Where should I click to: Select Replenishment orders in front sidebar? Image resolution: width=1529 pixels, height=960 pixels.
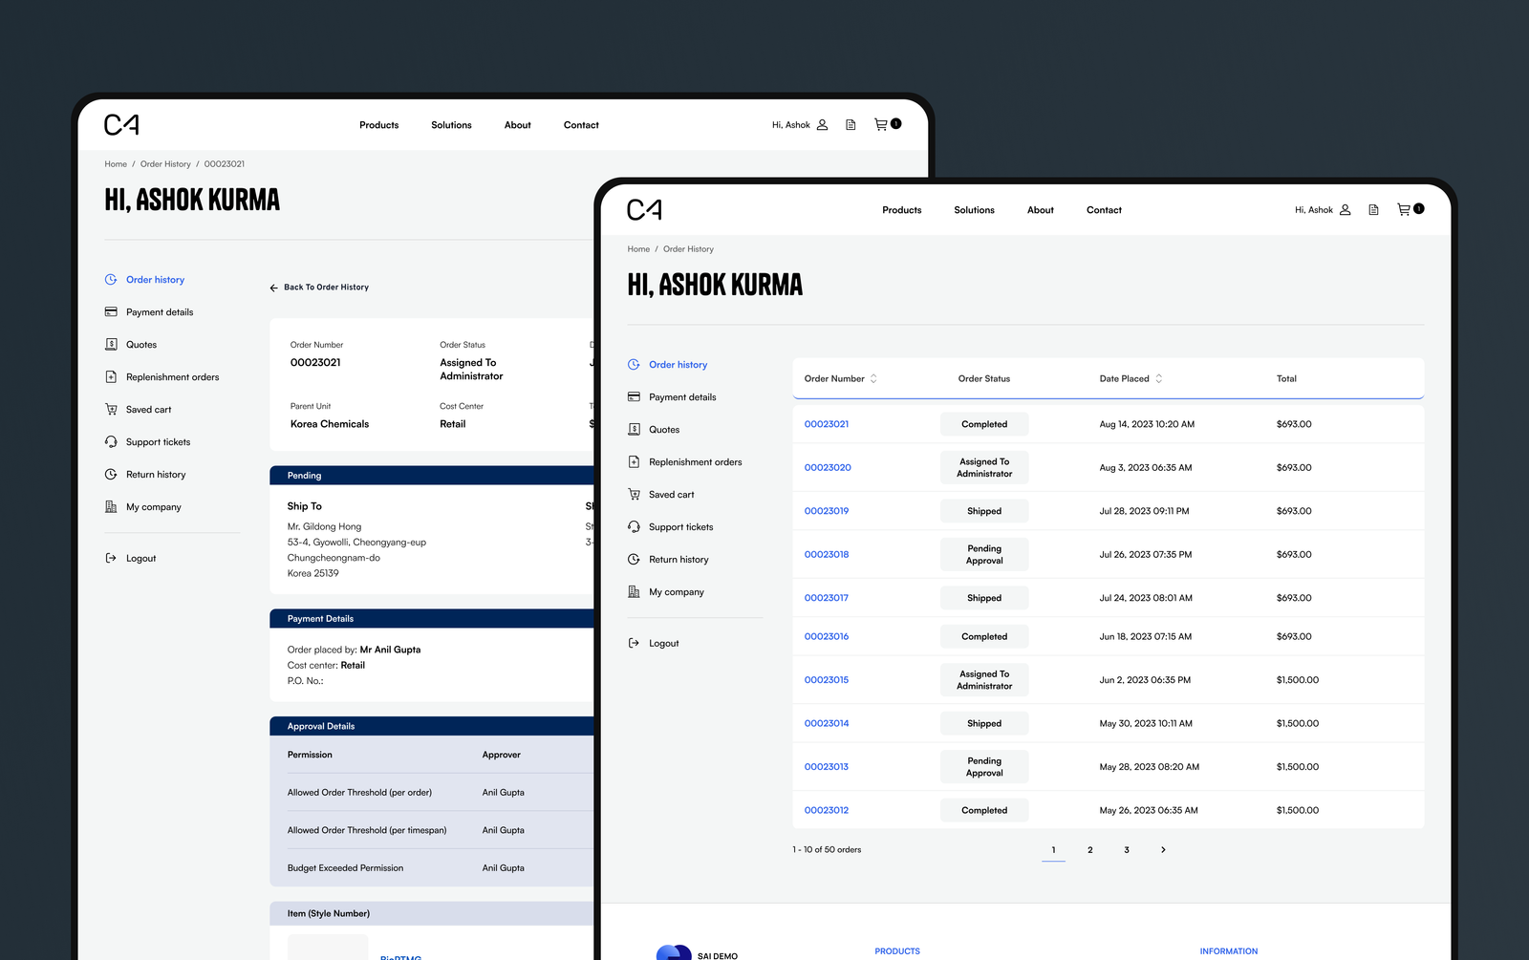[x=695, y=462]
